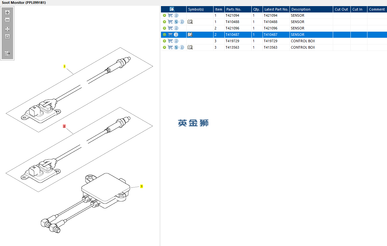This screenshot has height=246, width=387.
Task: Click the green gear icon for T419729
Action: tap(164, 41)
